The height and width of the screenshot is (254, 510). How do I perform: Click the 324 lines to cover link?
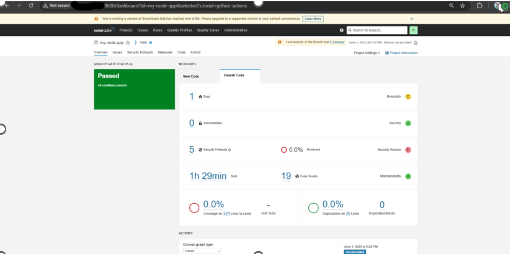click(226, 214)
